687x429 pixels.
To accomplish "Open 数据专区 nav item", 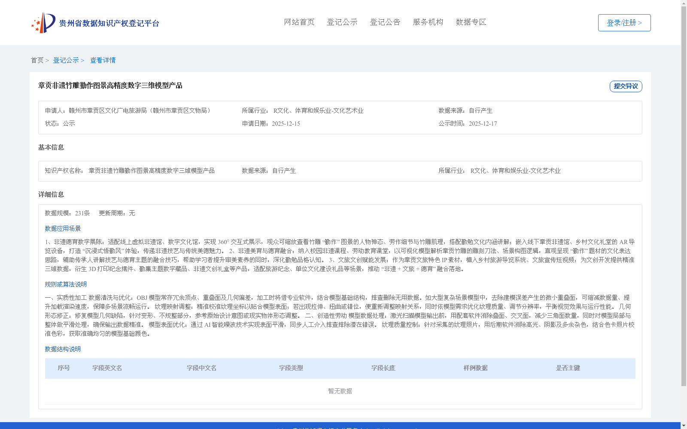I will 471,22.
